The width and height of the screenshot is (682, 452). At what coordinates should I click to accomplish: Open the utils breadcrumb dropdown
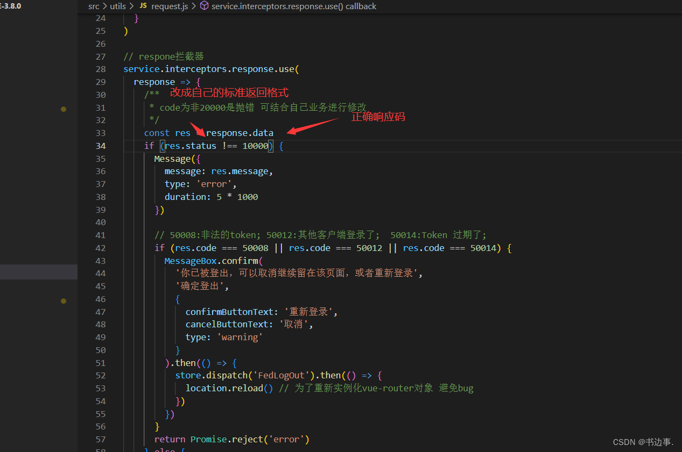pyautogui.click(x=118, y=6)
